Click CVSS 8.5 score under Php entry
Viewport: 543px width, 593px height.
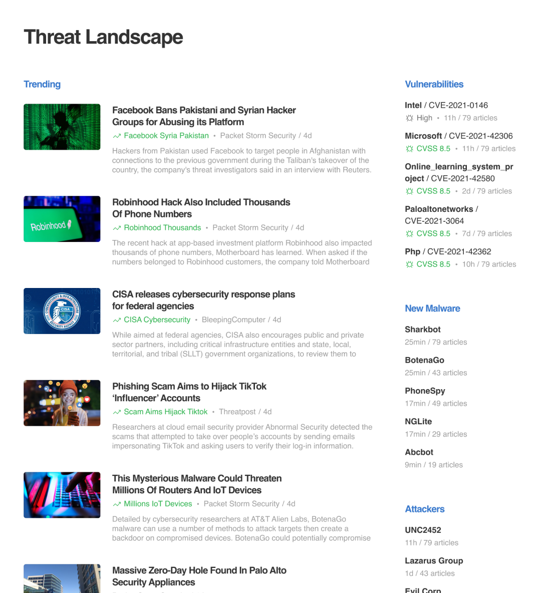(x=433, y=264)
